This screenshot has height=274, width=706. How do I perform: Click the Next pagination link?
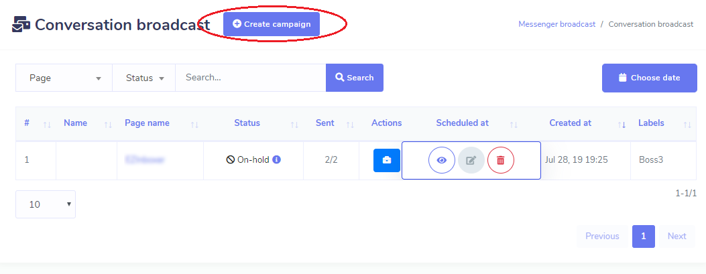pos(676,236)
